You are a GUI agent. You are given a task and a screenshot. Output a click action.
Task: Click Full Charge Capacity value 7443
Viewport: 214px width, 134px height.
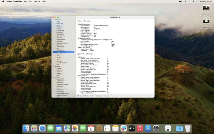click(x=113, y=44)
